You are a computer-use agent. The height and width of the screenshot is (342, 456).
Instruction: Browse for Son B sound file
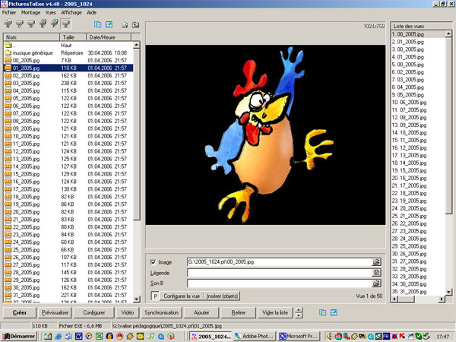[376, 283]
